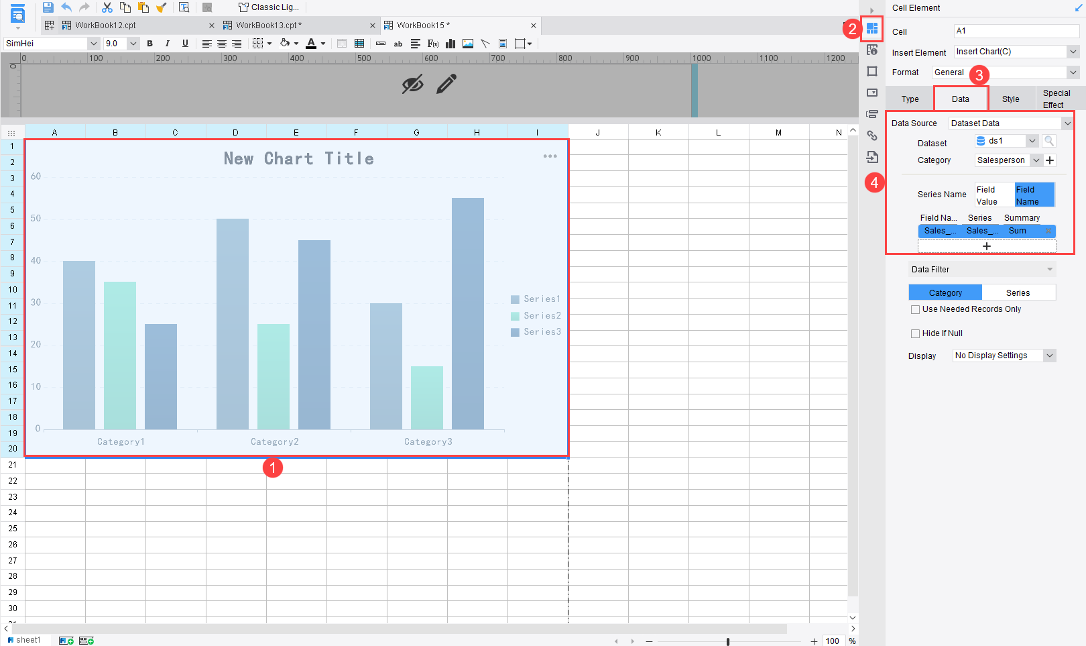The image size is (1086, 646).
Task: Remove the Sales Sum series row
Action: pos(1048,231)
